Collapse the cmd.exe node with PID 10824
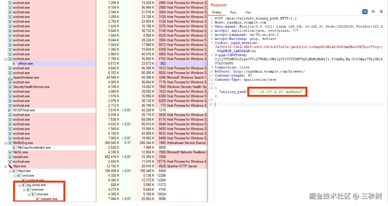Viewport: 388px width, 206px height. [29, 194]
